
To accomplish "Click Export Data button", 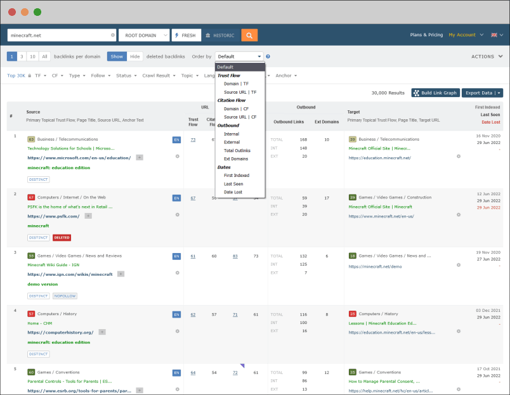I will point(482,93).
